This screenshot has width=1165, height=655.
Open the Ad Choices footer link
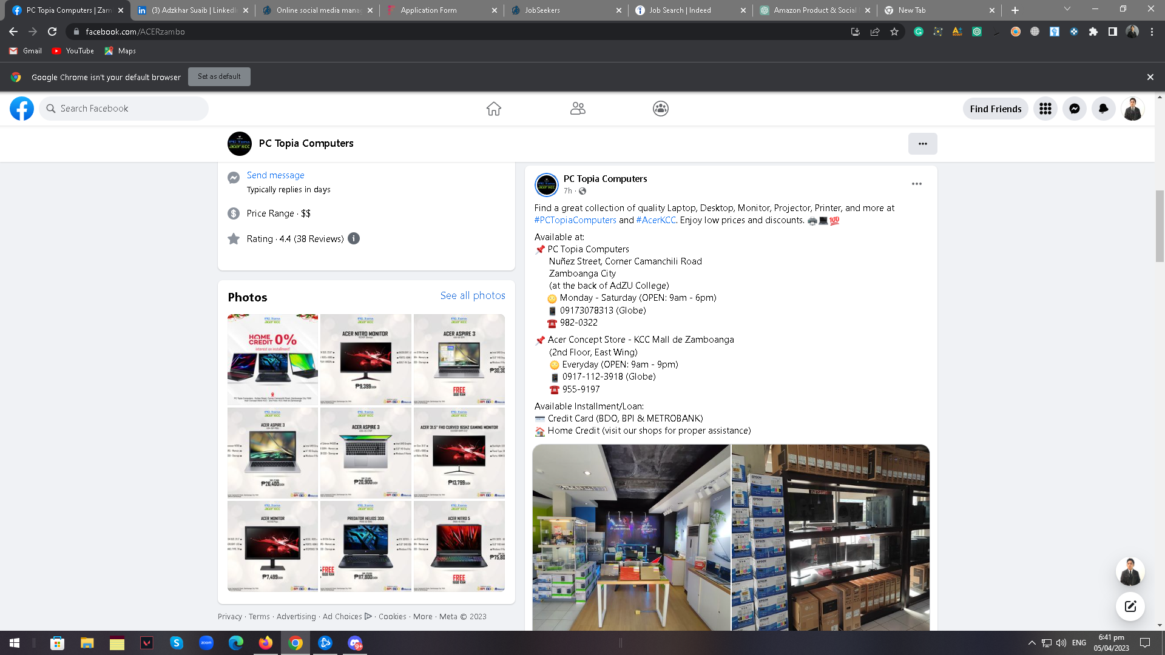coord(347,616)
